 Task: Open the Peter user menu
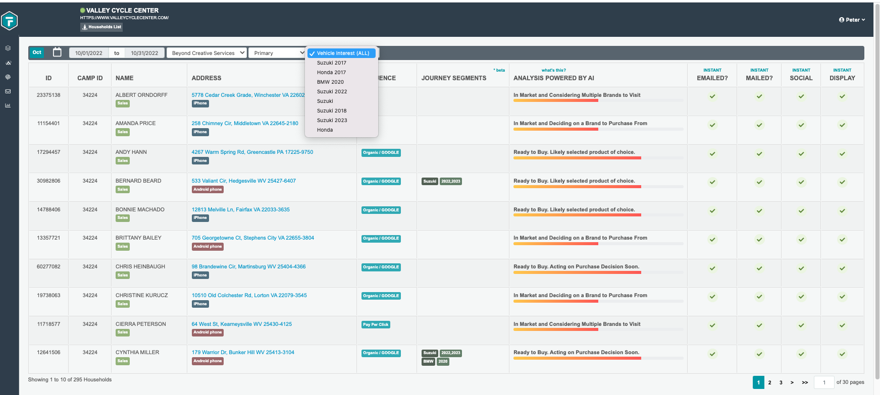click(x=852, y=20)
